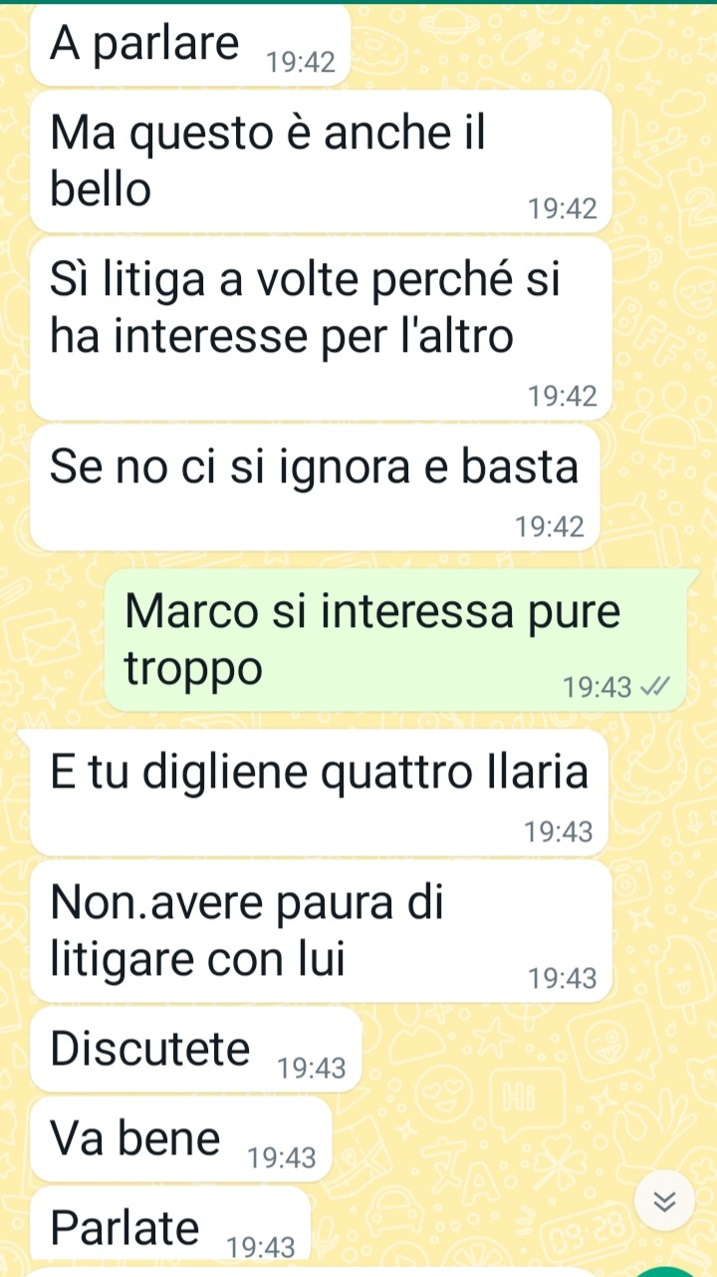Click the timestamp next to "Discutete"
717x1277 pixels.
click(x=312, y=1070)
